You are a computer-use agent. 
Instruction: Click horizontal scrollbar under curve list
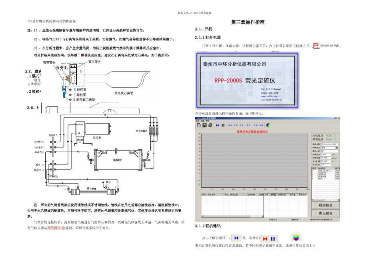[x=326, y=200]
